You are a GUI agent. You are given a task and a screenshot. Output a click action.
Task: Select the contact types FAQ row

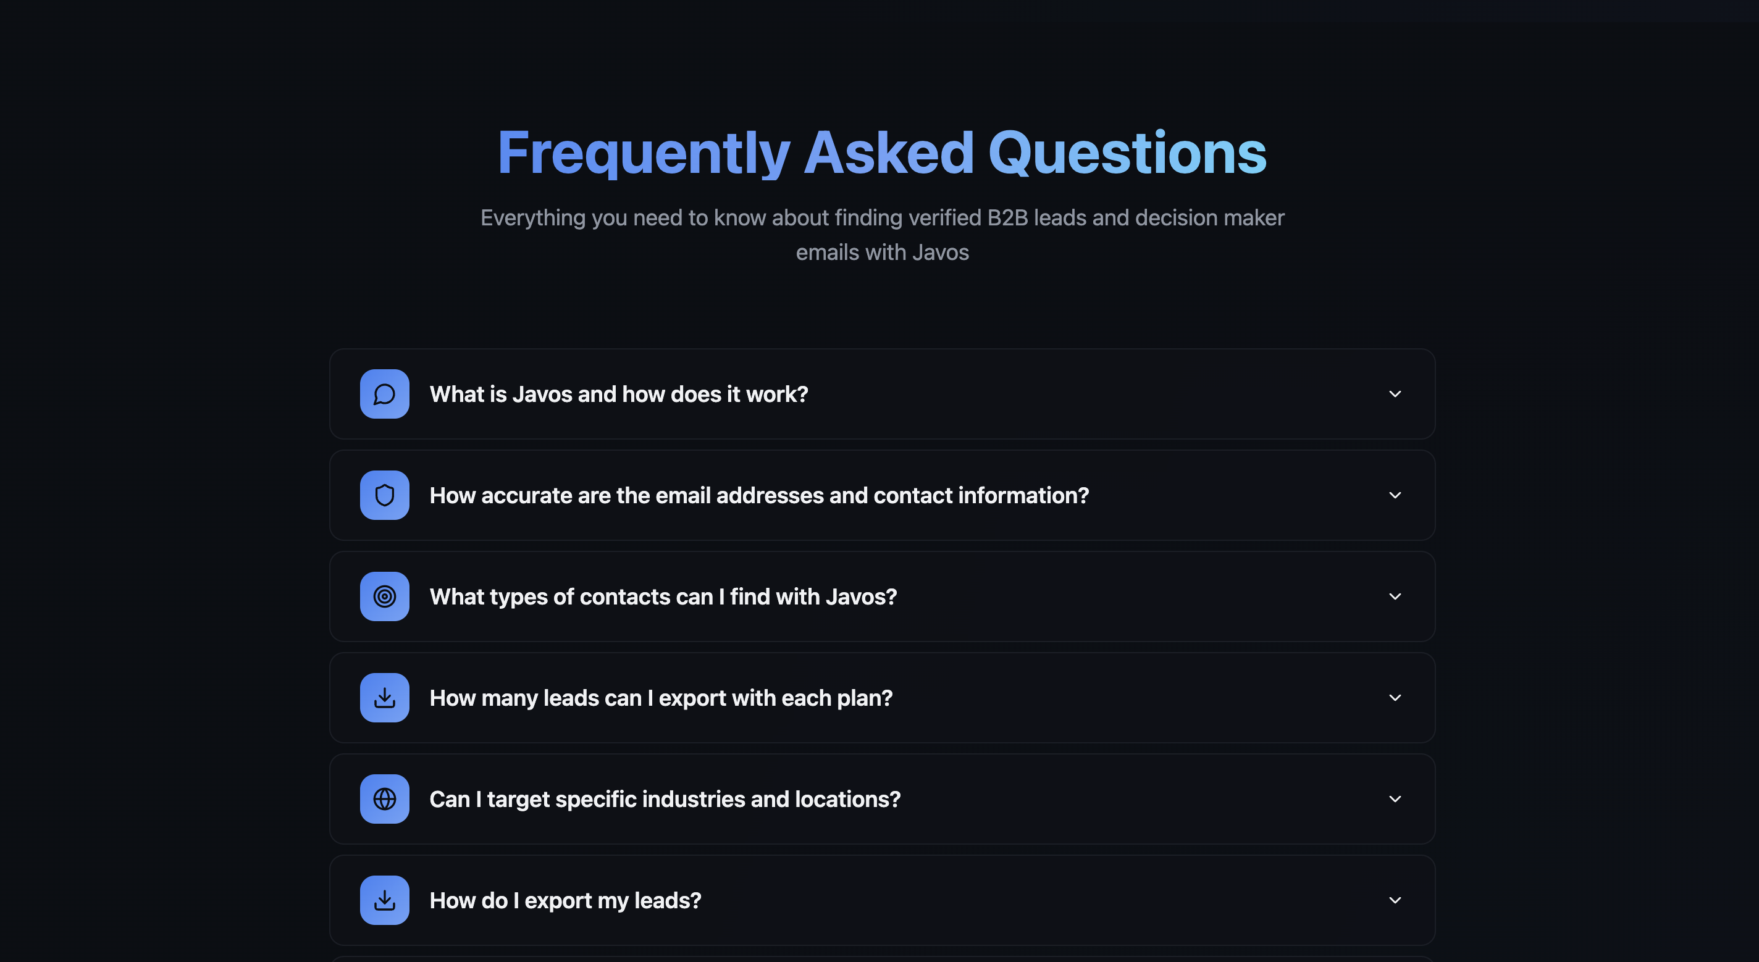(882, 596)
